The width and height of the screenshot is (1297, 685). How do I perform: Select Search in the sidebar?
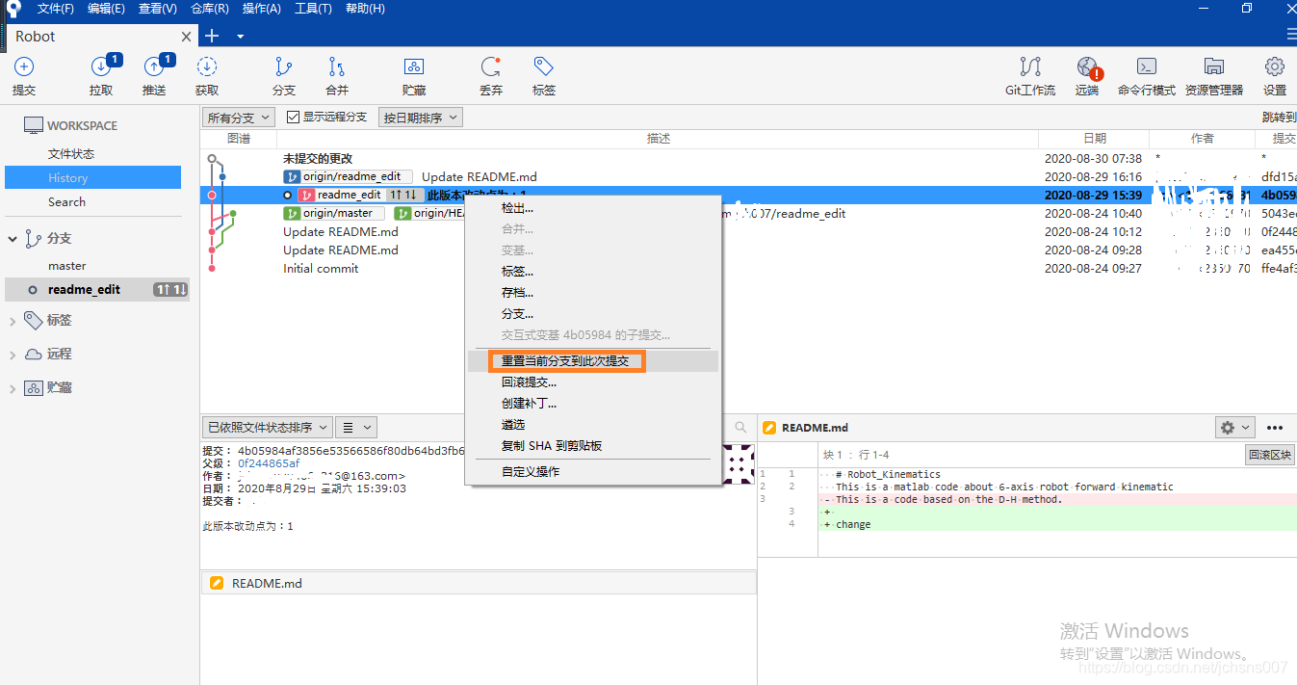66,202
